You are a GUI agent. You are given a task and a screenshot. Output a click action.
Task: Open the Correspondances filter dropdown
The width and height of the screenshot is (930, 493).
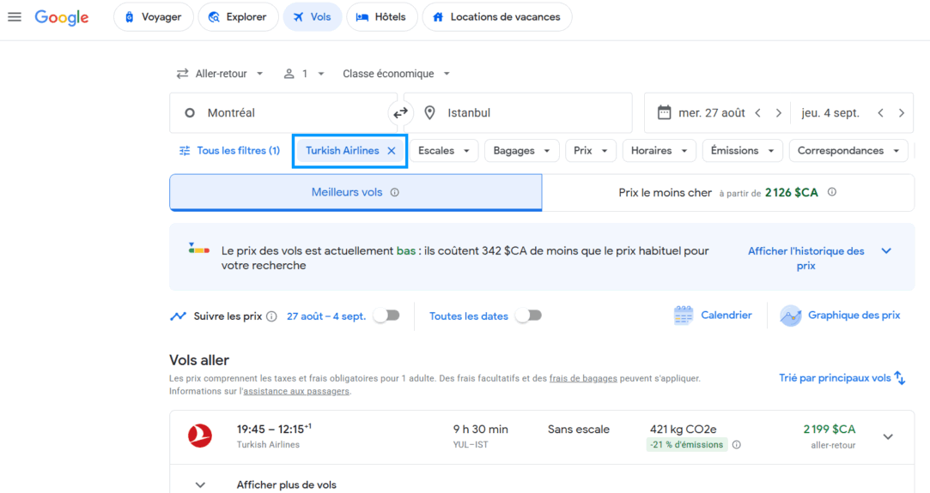tap(848, 151)
